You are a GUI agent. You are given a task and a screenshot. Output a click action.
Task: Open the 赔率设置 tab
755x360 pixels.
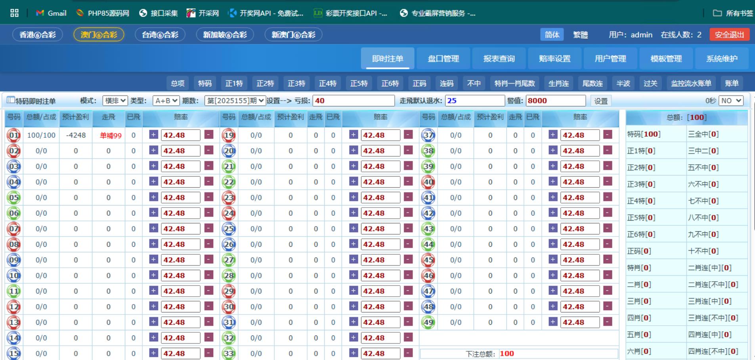(554, 59)
